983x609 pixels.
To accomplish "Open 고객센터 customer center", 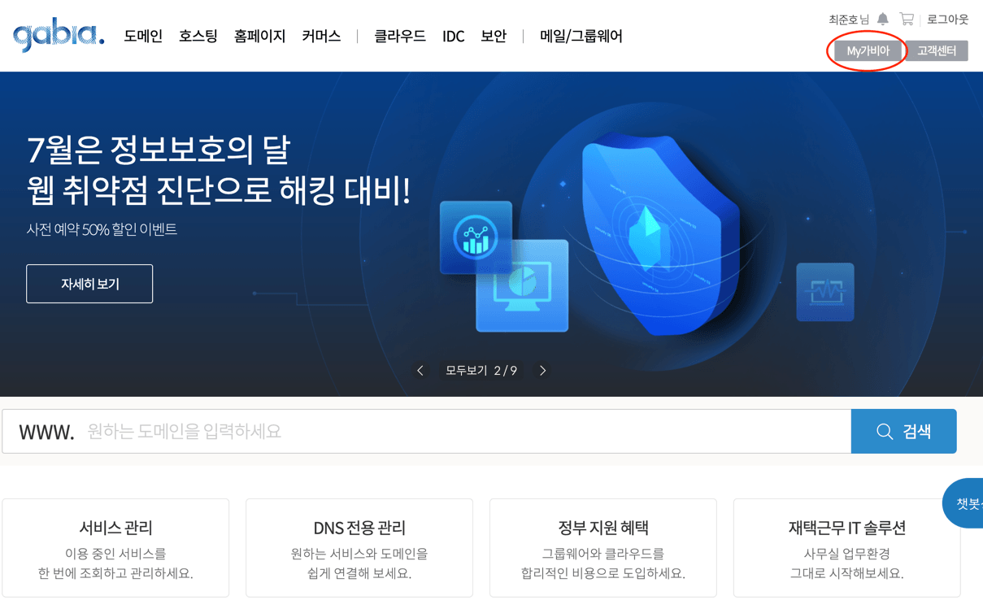I will point(937,50).
